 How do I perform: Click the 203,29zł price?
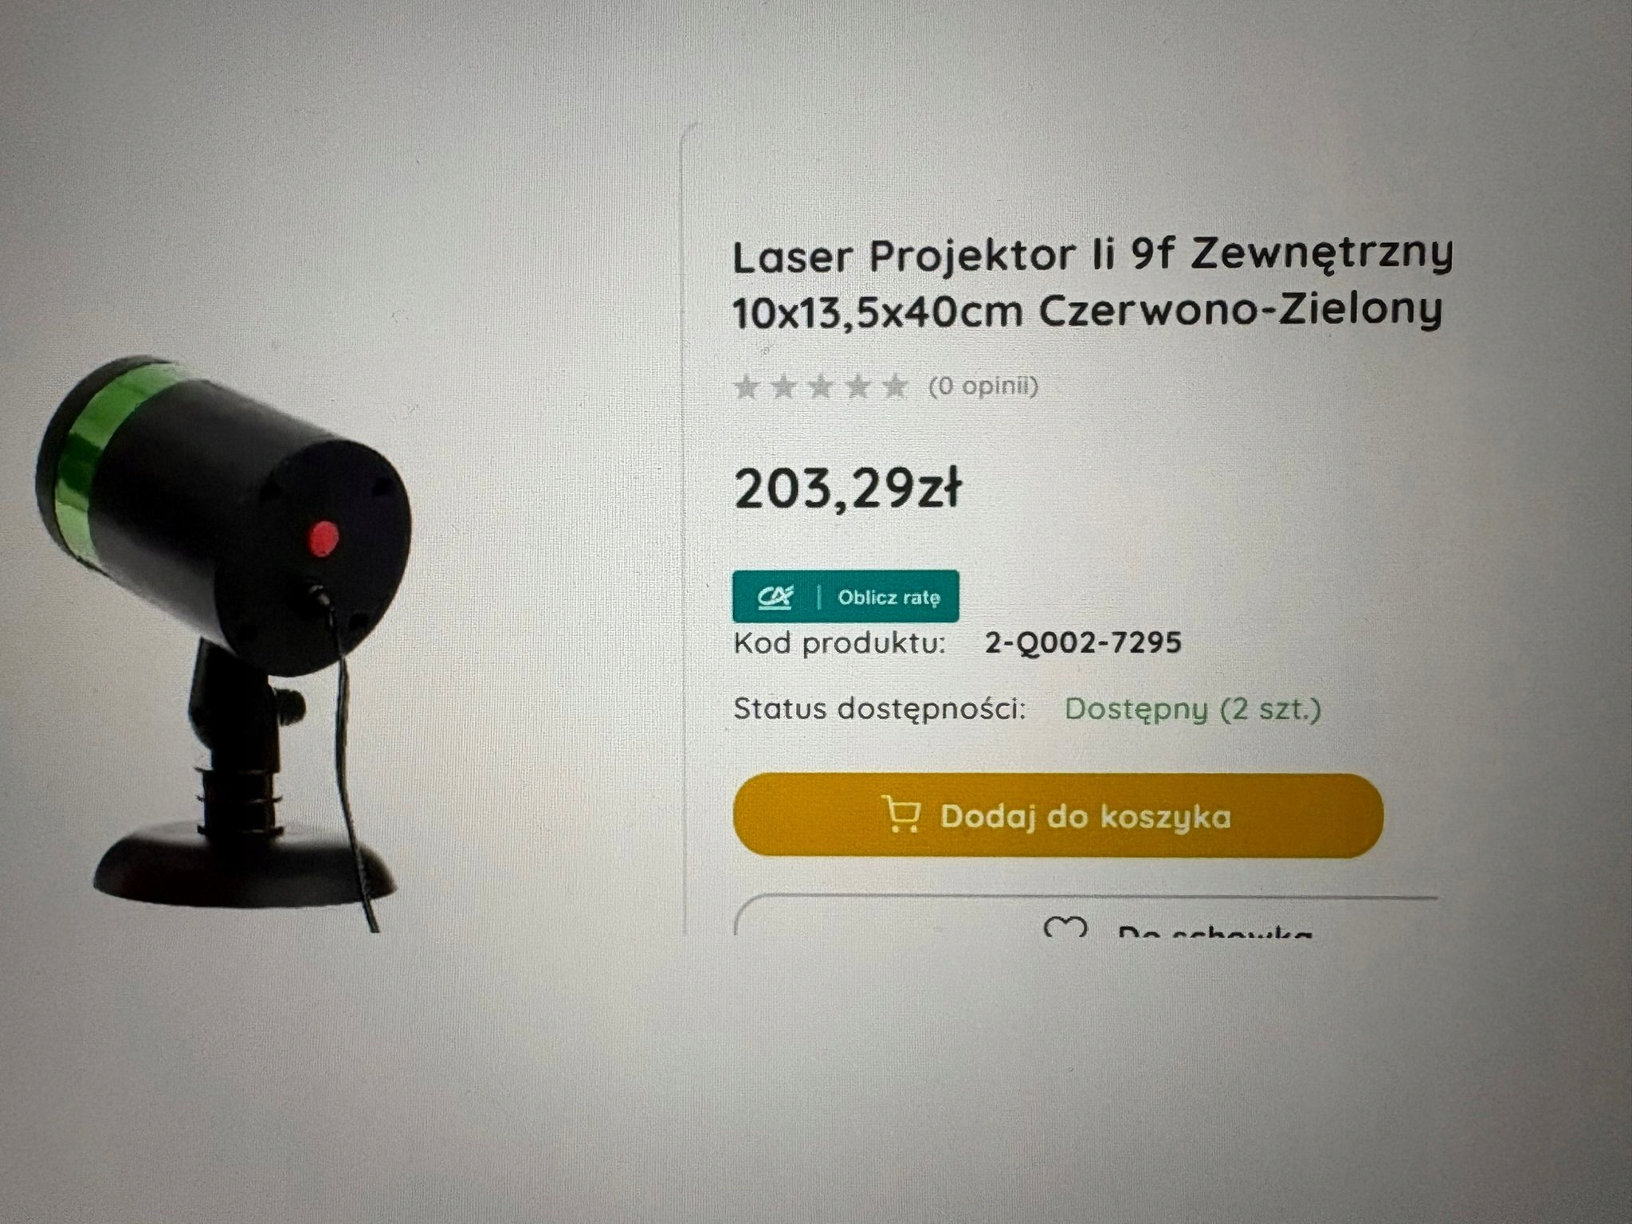coord(848,488)
